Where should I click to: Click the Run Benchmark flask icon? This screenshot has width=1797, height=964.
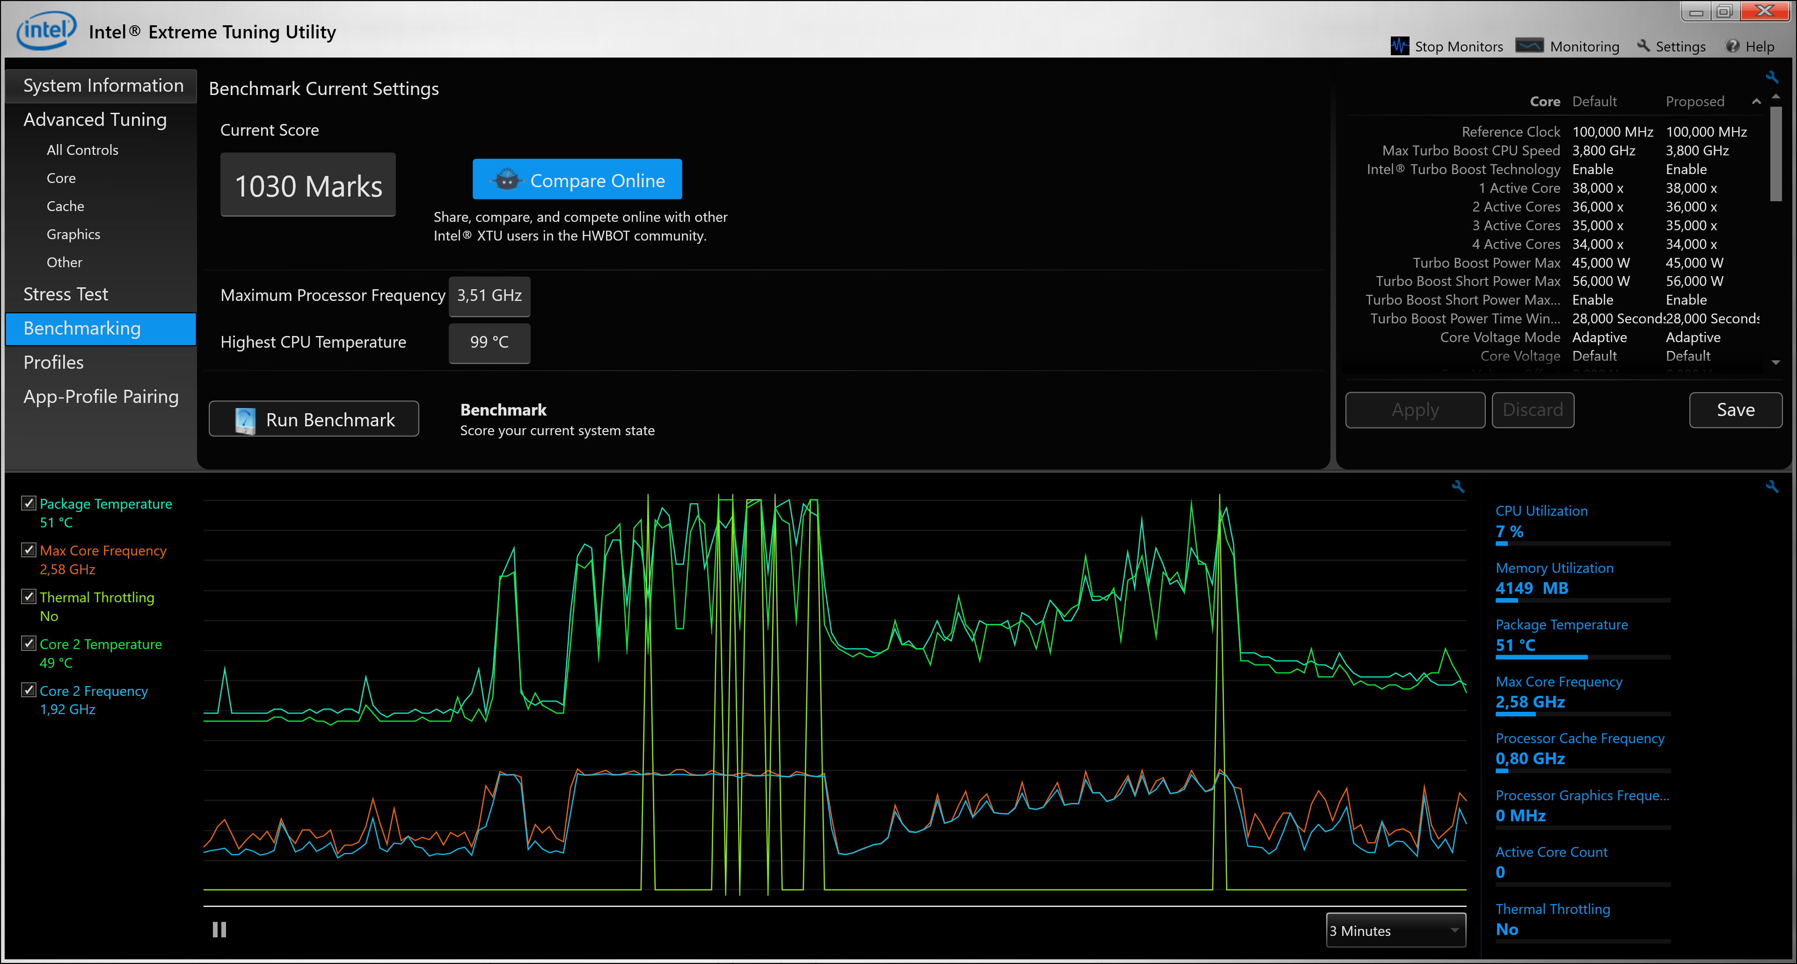[245, 420]
